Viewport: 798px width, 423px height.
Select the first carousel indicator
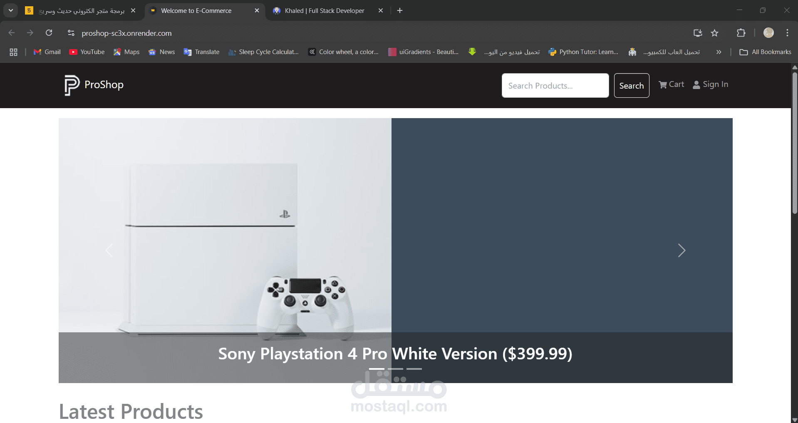point(377,369)
